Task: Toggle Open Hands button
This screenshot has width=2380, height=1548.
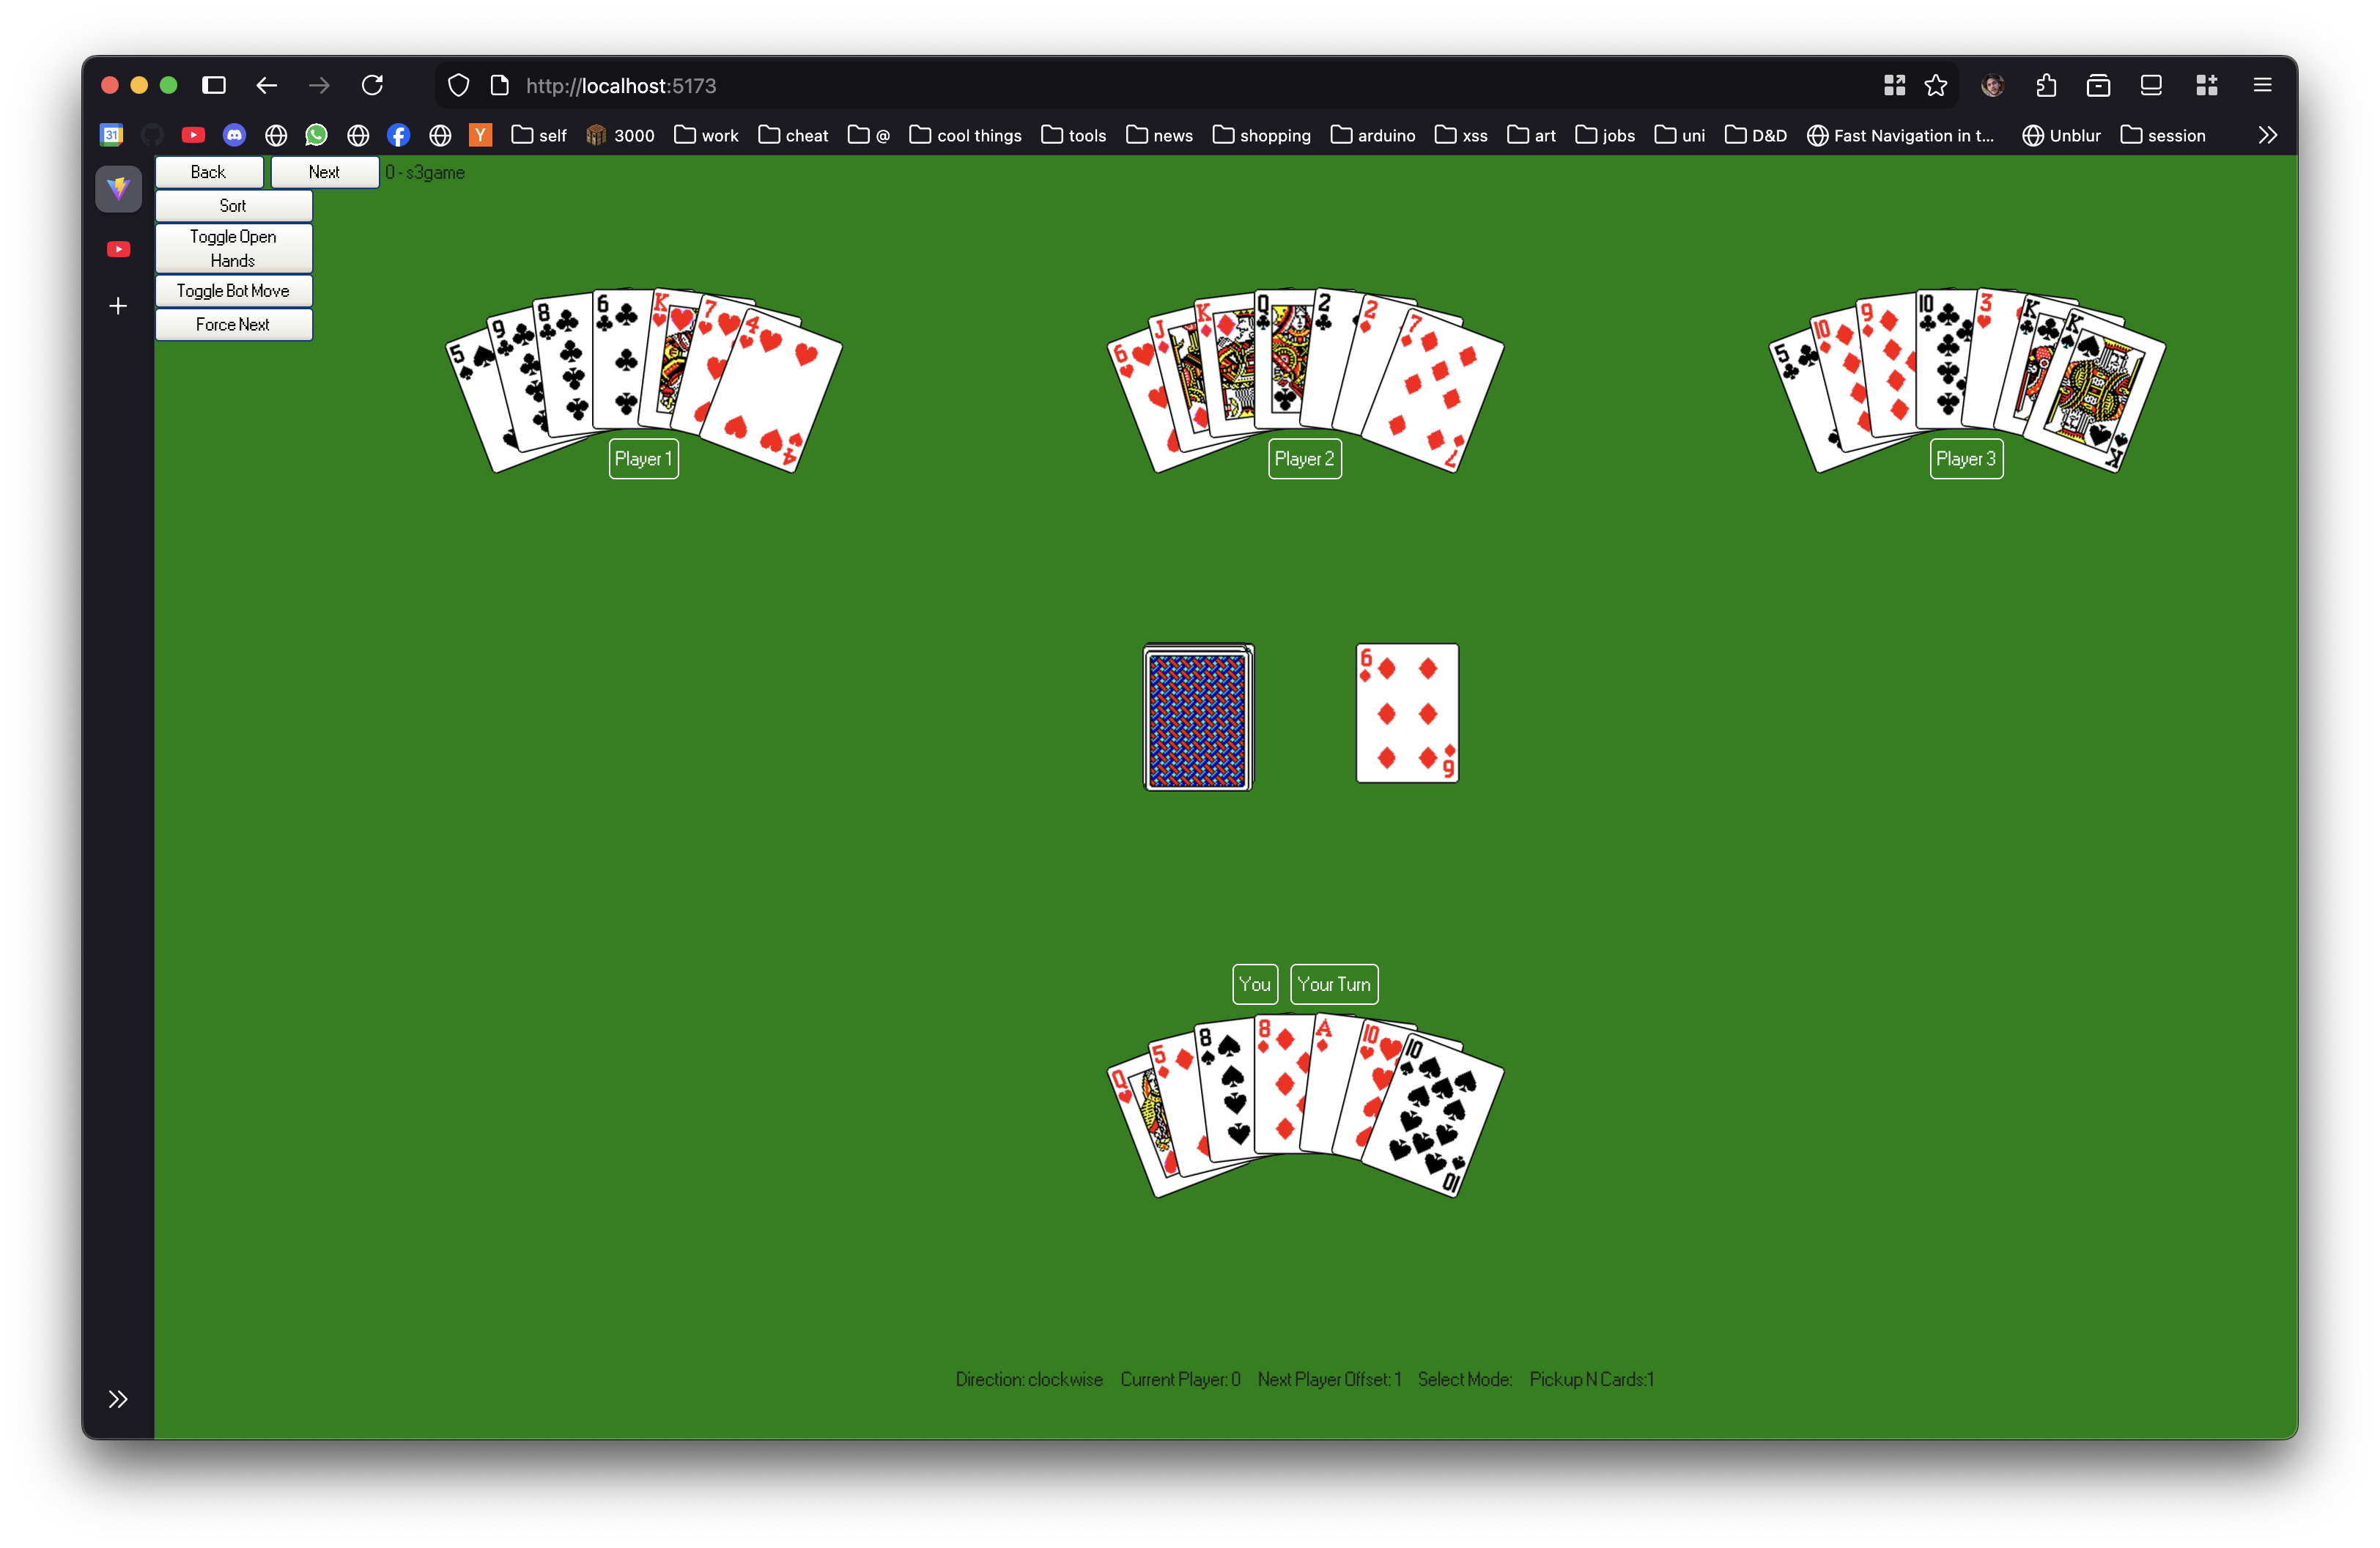Action: click(233, 248)
